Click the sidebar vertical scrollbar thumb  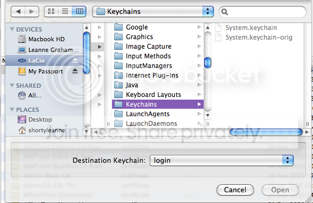tap(86, 53)
